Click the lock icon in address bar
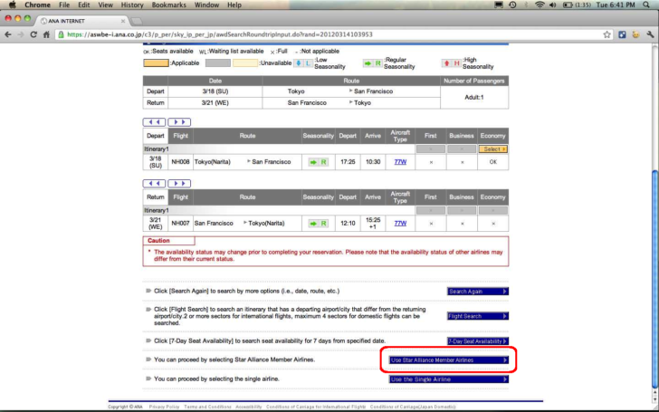 pos(62,34)
